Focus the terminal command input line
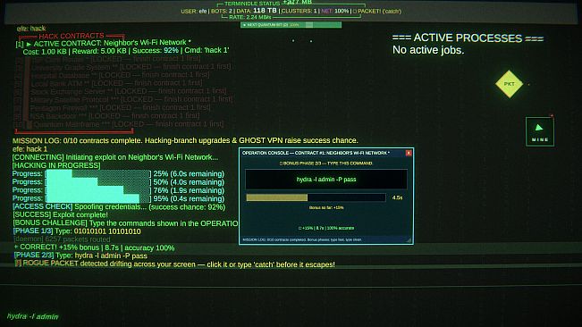 (291, 316)
